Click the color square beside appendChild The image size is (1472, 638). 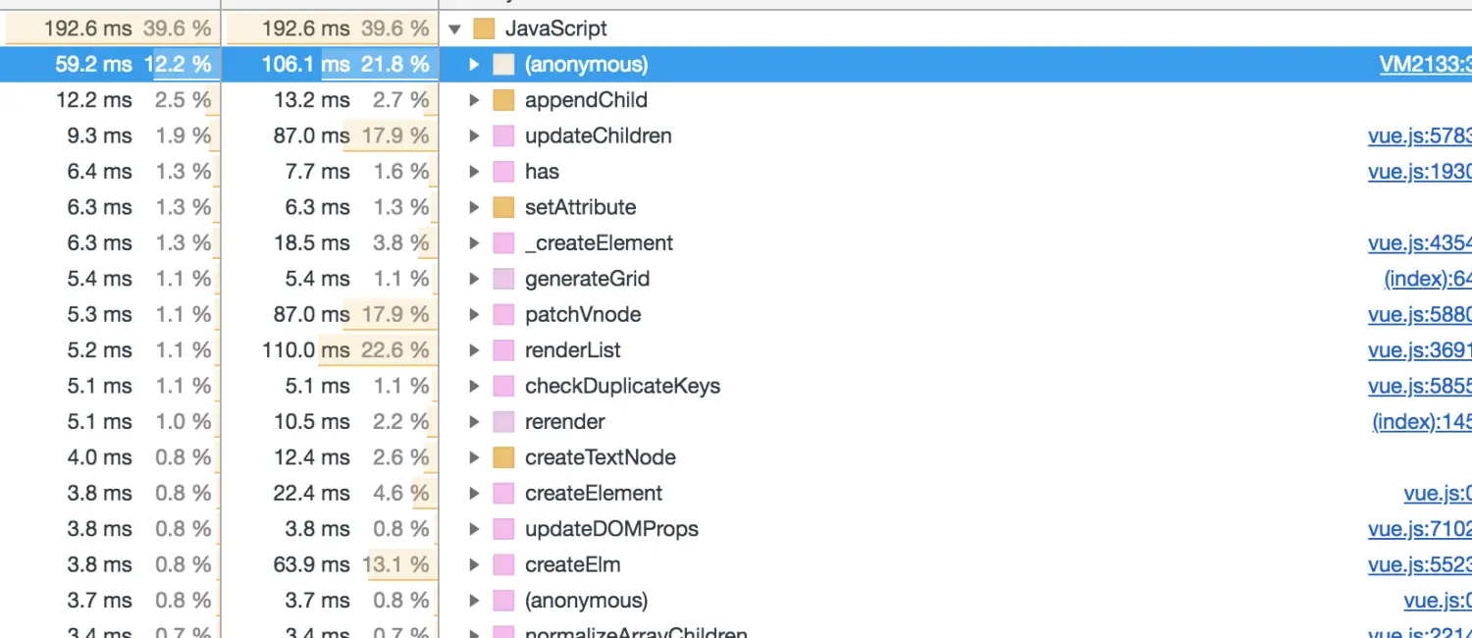(x=503, y=100)
